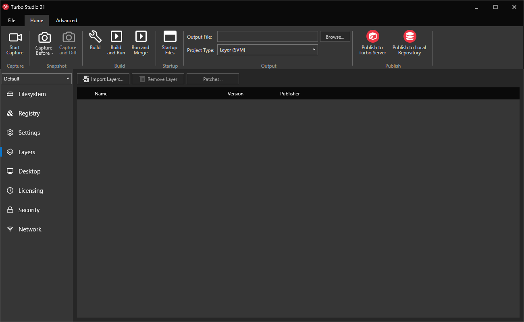Publish to Turbo Server
This screenshot has height=322, width=524.
[x=372, y=42]
